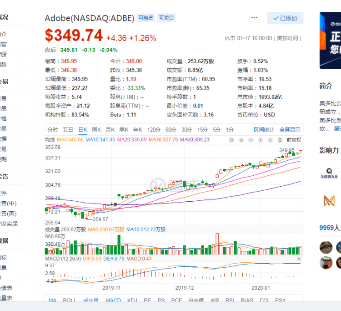Click 机构持股:83.54% value

click(x=67, y=115)
